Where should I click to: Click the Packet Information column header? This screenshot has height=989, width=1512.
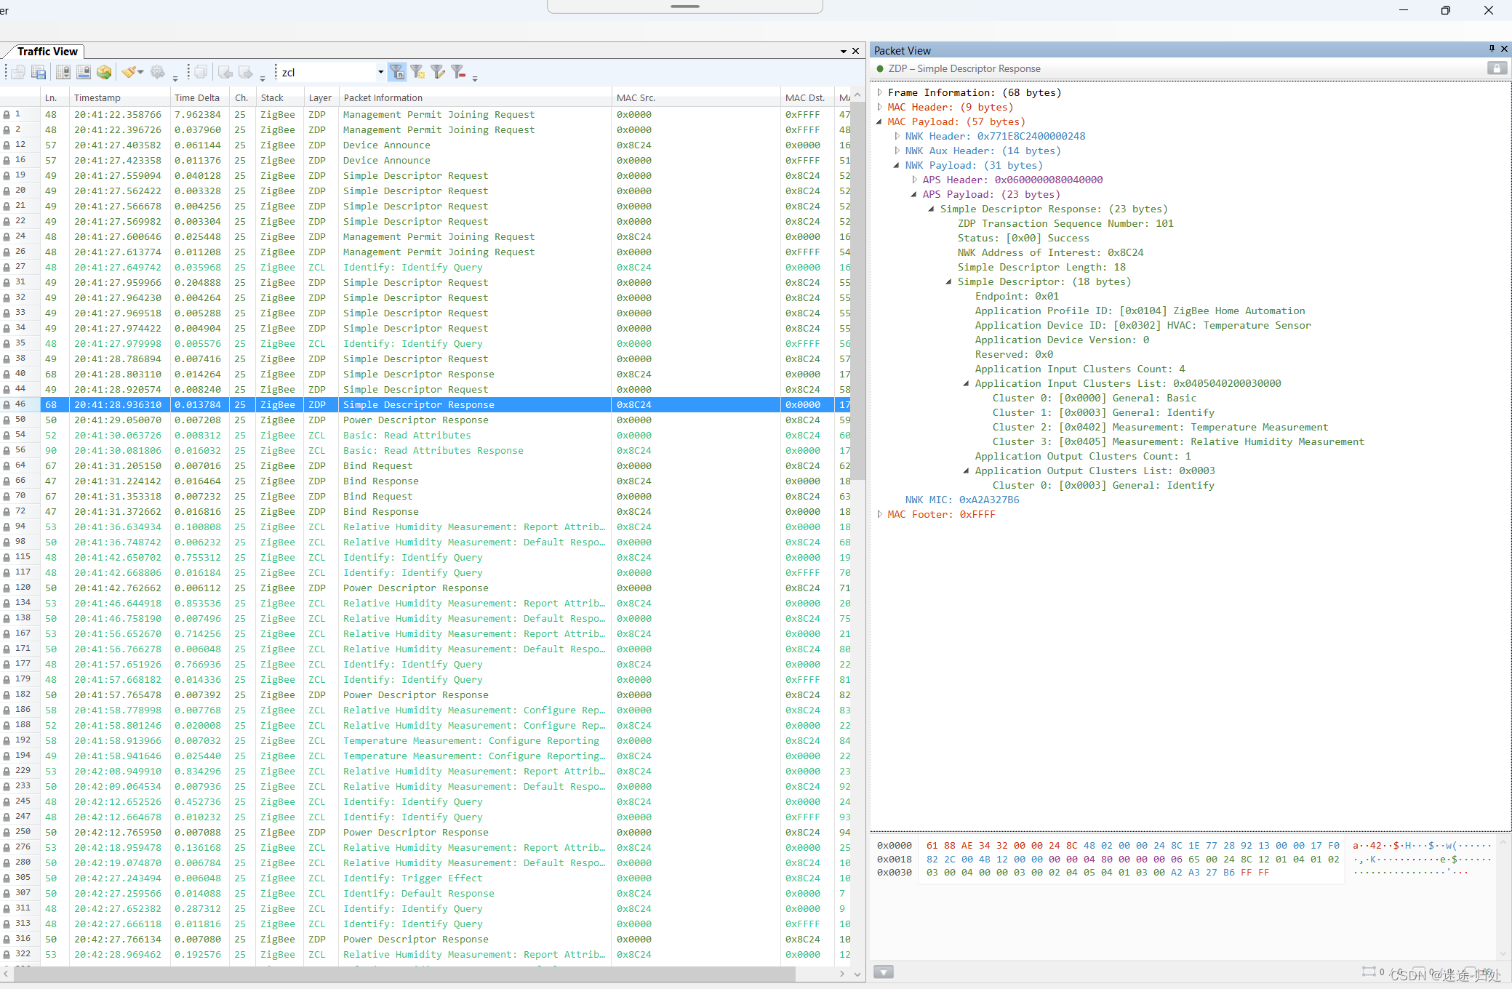383,97
